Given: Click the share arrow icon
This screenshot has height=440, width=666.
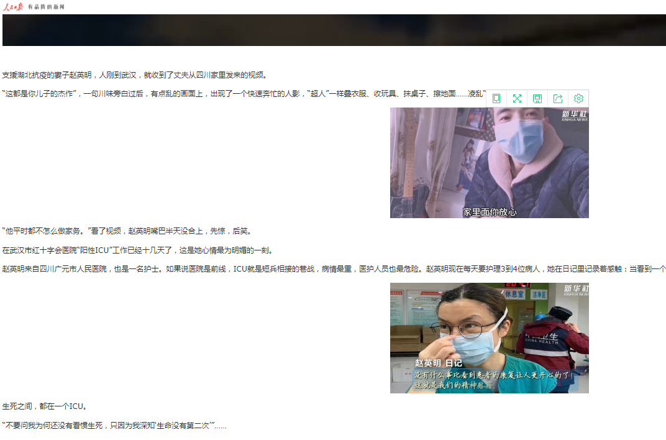Looking at the screenshot, I should click(x=558, y=98).
